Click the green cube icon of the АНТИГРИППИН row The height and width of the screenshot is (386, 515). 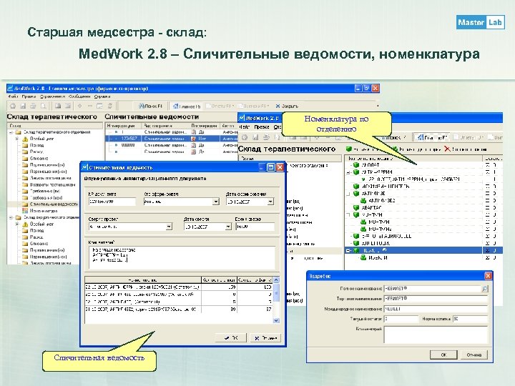coord(356,172)
